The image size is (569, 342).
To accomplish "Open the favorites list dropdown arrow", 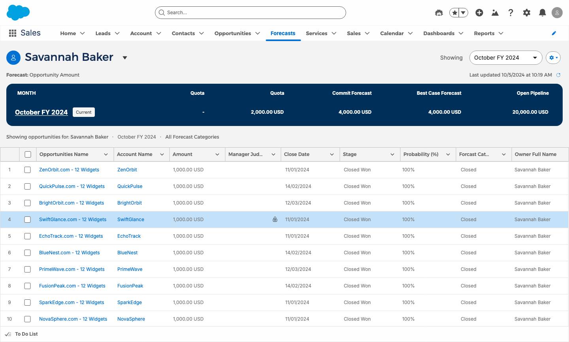I will [463, 13].
